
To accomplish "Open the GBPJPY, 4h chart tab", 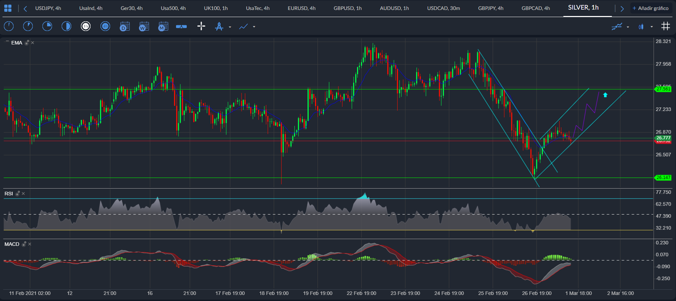I will click(491, 8).
